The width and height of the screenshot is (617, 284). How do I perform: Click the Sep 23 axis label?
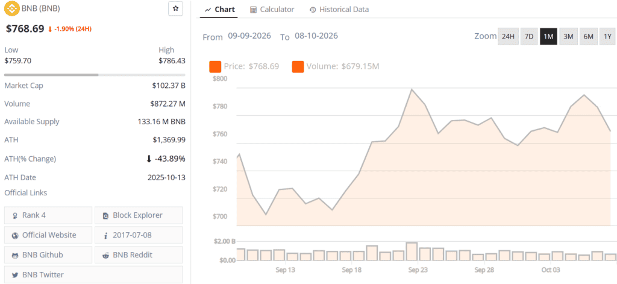pyautogui.click(x=418, y=270)
